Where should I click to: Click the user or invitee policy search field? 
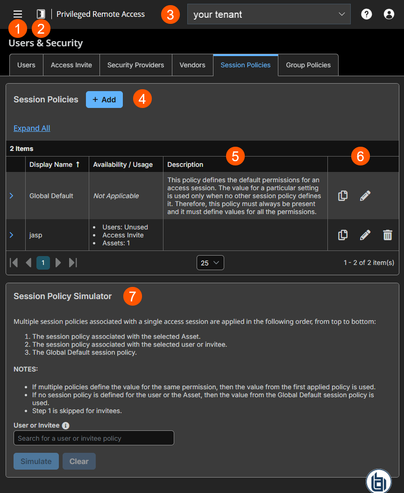[x=93, y=438]
